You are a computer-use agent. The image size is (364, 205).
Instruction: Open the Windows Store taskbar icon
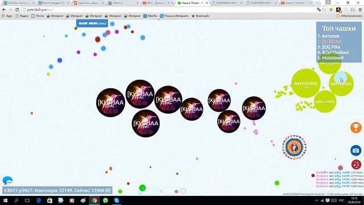(49, 200)
